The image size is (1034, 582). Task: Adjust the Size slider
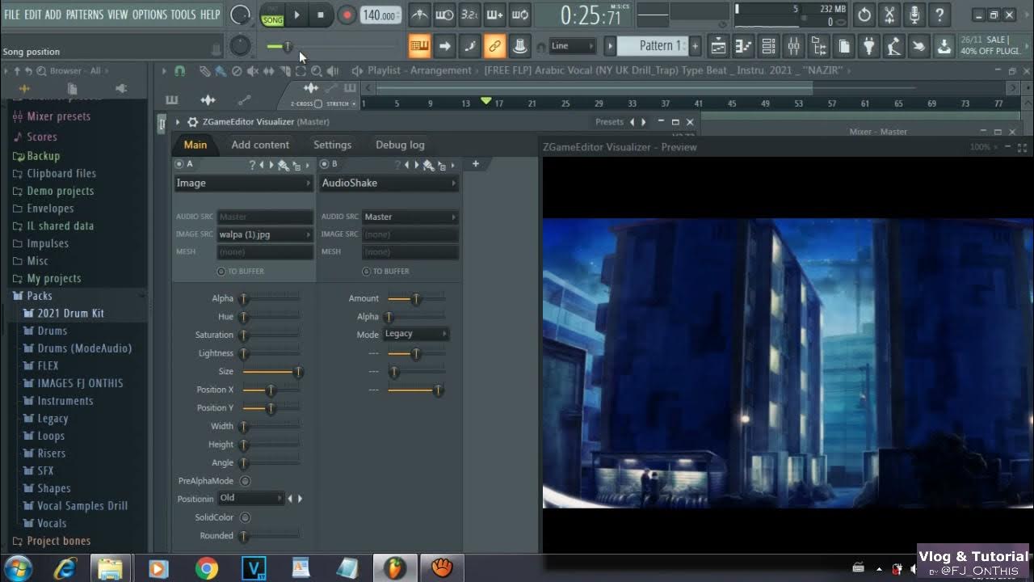click(271, 372)
